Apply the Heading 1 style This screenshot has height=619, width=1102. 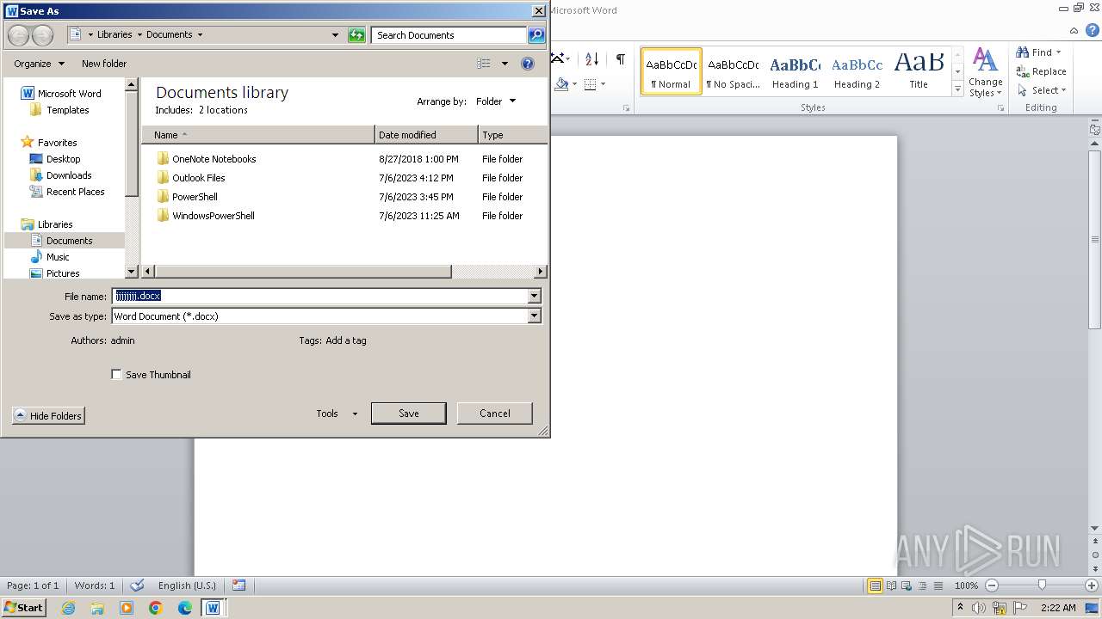click(x=795, y=71)
